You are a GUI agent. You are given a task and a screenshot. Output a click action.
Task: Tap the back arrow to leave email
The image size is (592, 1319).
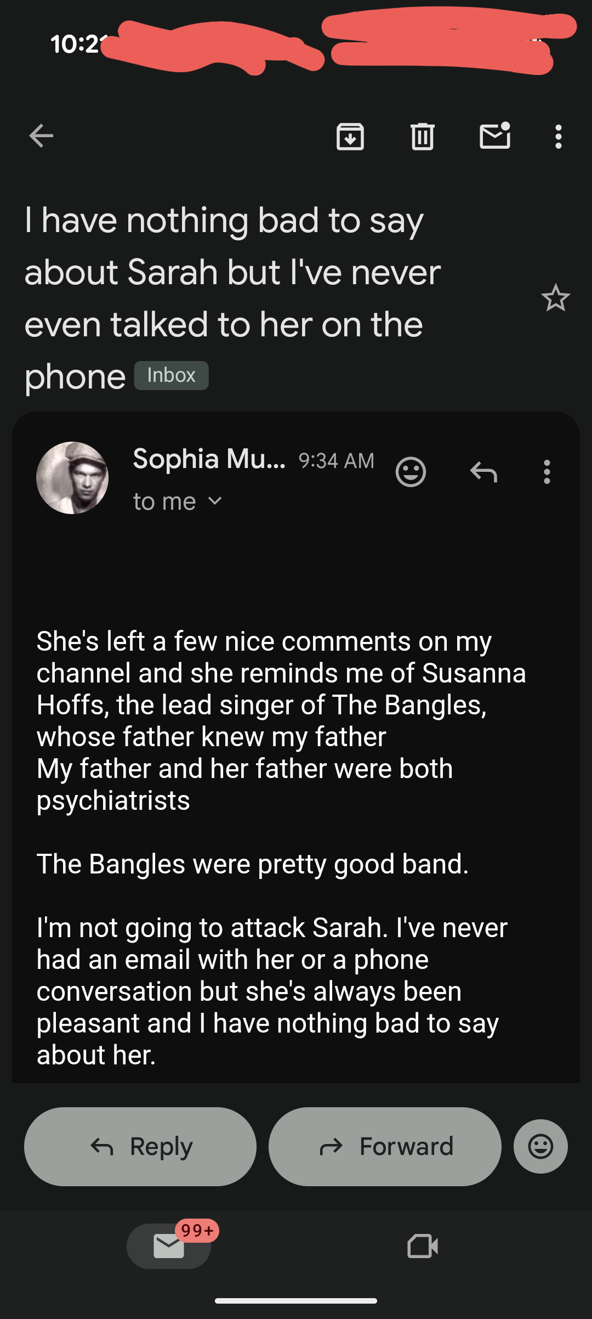41,136
